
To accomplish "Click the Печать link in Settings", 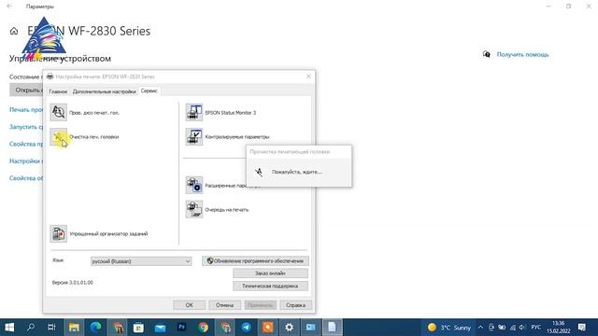I will click(26, 110).
